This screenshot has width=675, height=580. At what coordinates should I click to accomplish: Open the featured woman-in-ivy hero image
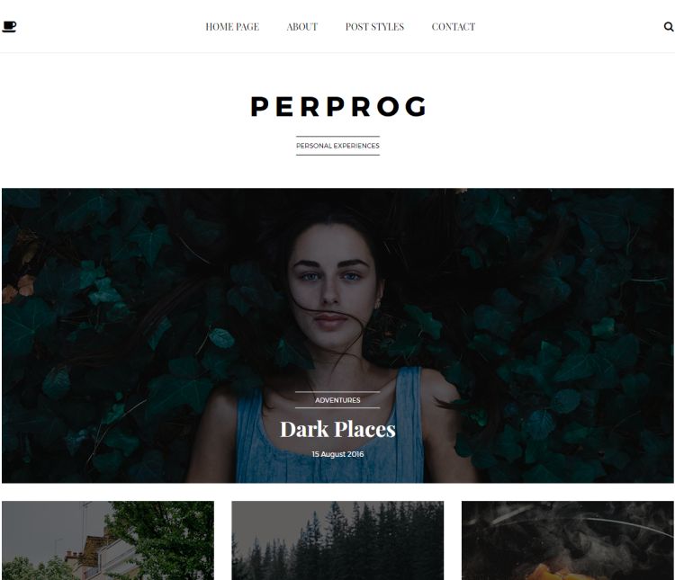pyautogui.click(x=337, y=335)
